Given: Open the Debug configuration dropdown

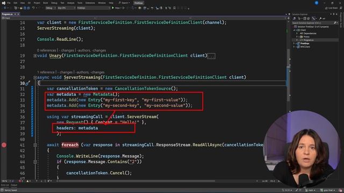Looking at the screenshot, I should (x=51, y=8).
